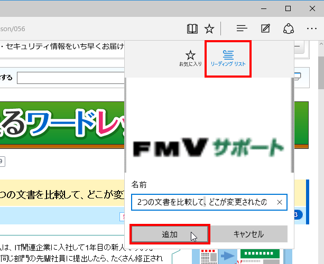Make a Web Note with pen icon
This screenshot has height=264, width=324.
266,29
